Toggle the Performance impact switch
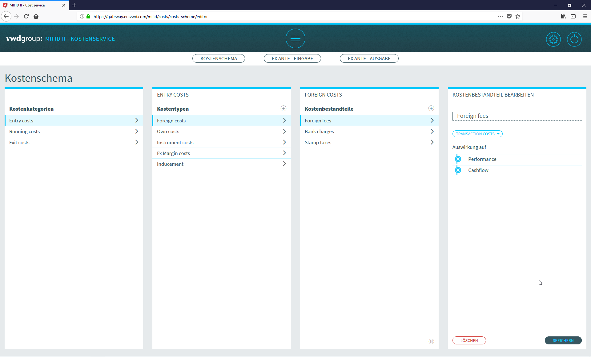 click(x=458, y=159)
